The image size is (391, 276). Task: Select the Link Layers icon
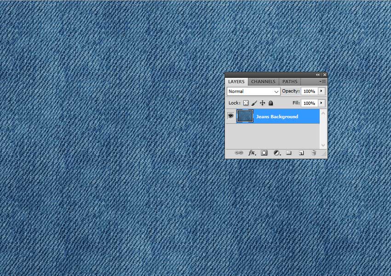click(x=238, y=152)
